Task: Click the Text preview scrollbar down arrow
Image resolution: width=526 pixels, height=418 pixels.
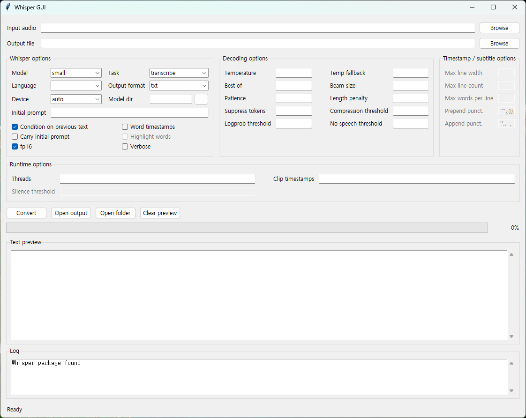Action: pos(511,336)
